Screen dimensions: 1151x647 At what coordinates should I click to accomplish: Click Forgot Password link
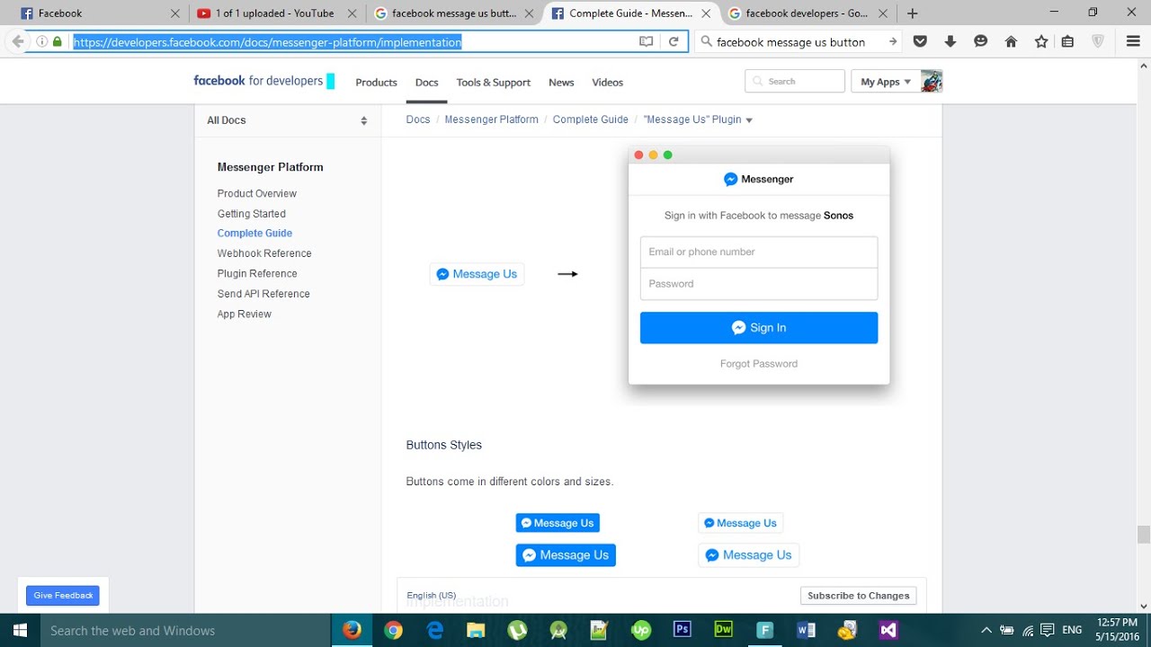[x=759, y=364]
